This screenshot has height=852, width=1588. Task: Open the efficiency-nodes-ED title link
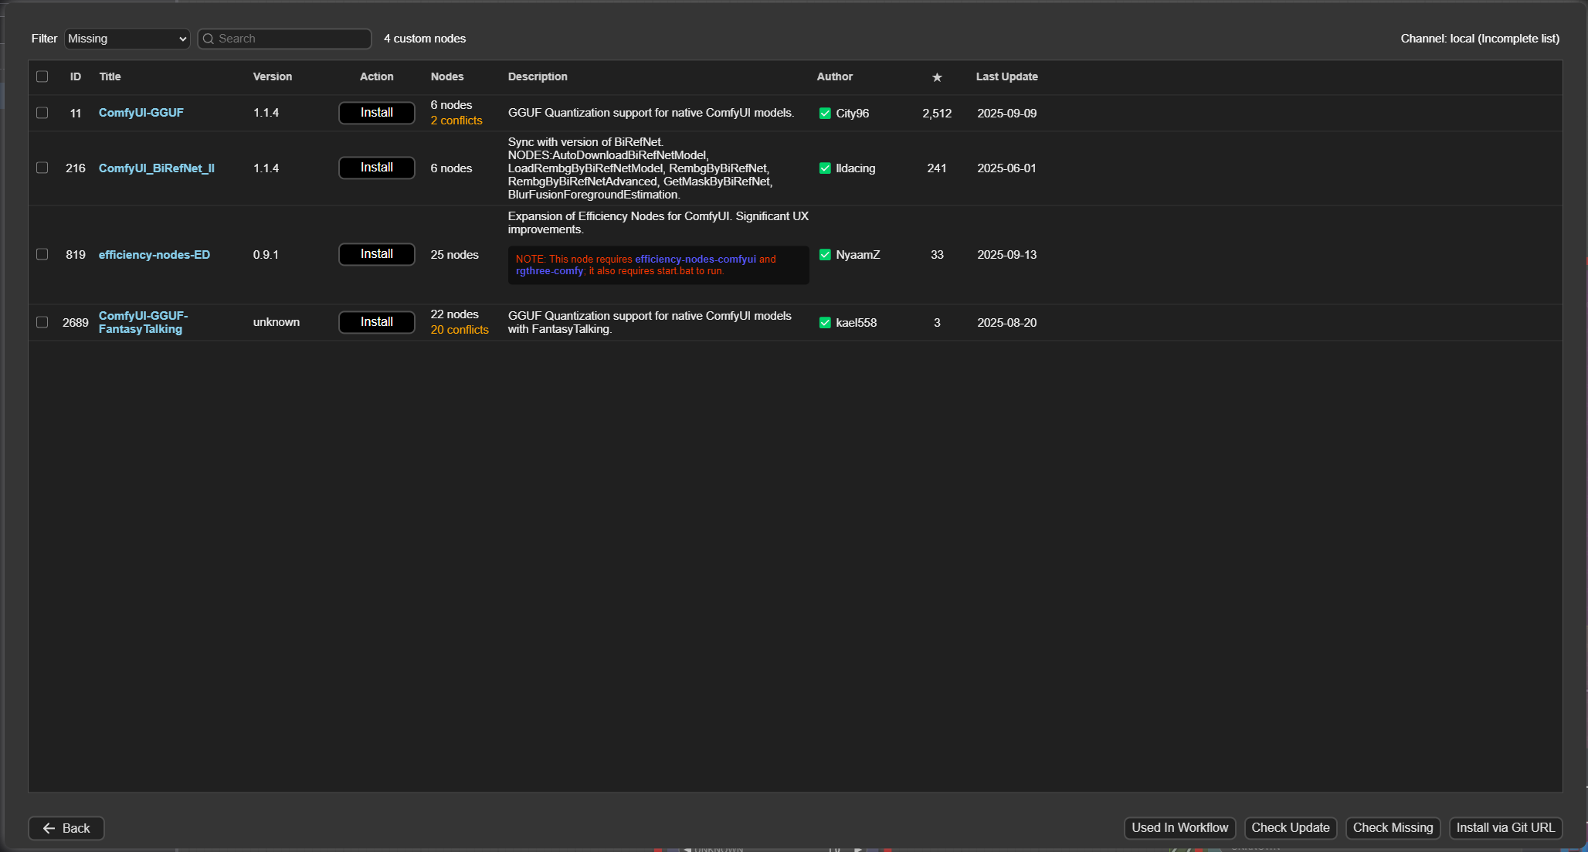click(154, 255)
